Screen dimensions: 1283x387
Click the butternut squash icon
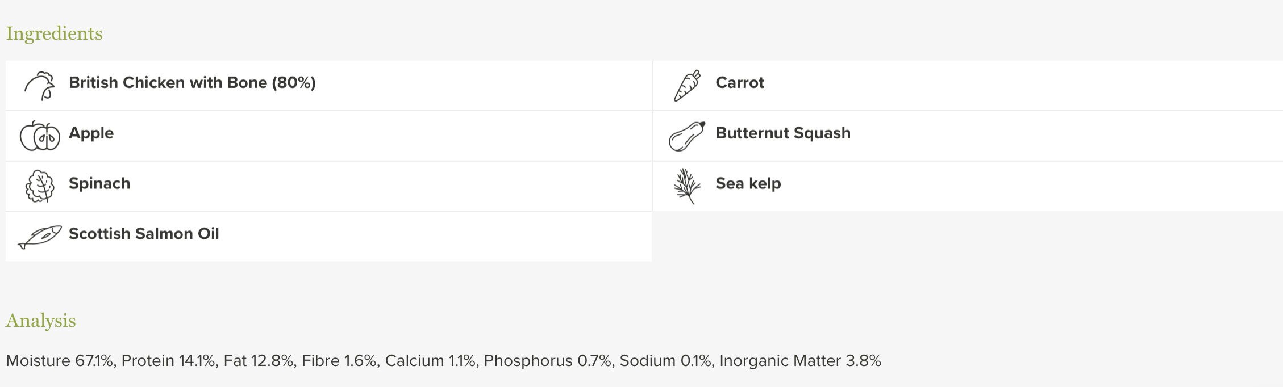pos(687,136)
